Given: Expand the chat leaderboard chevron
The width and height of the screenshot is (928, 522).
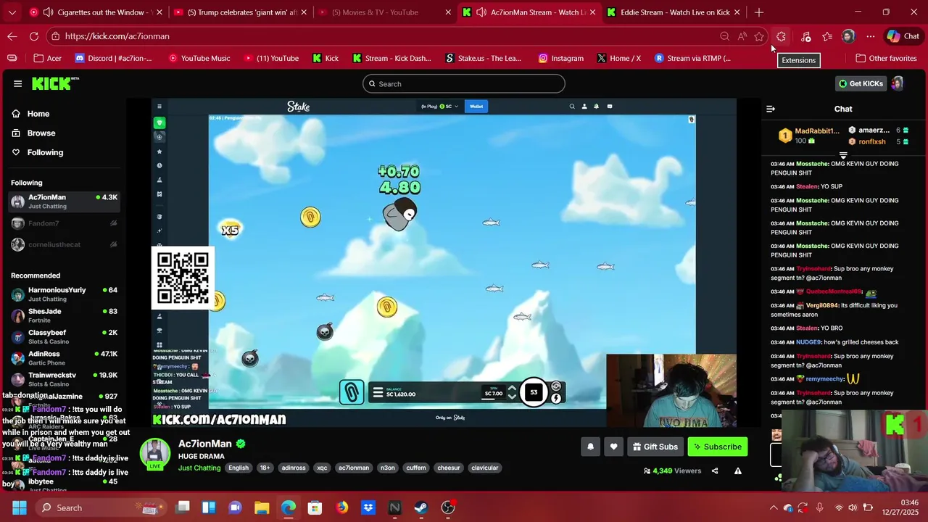Looking at the screenshot, I should point(843,155).
